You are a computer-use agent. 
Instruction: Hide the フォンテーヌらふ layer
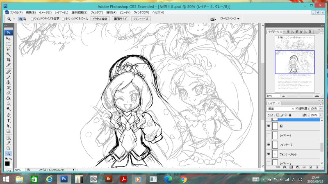pyautogui.click(x=269, y=154)
